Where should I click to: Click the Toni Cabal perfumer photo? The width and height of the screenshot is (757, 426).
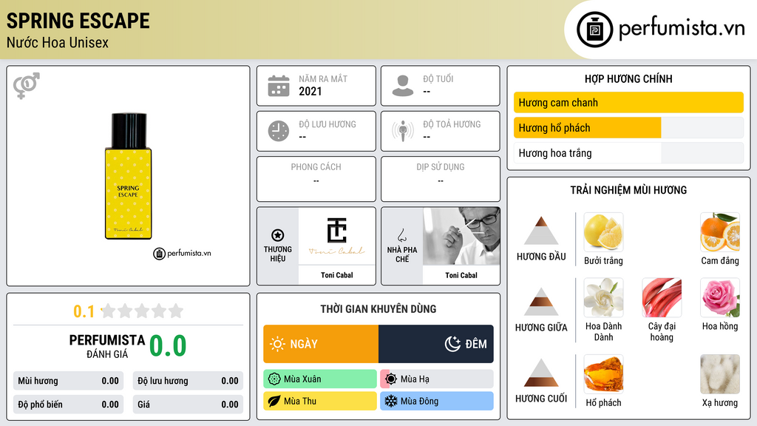click(461, 236)
